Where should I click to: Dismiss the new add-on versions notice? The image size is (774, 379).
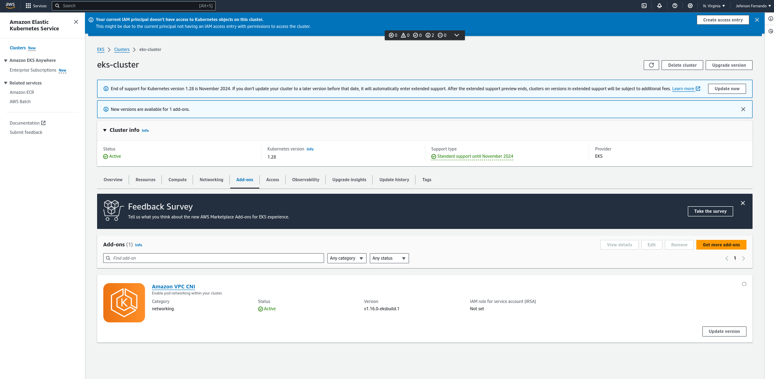click(x=743, y=109)
